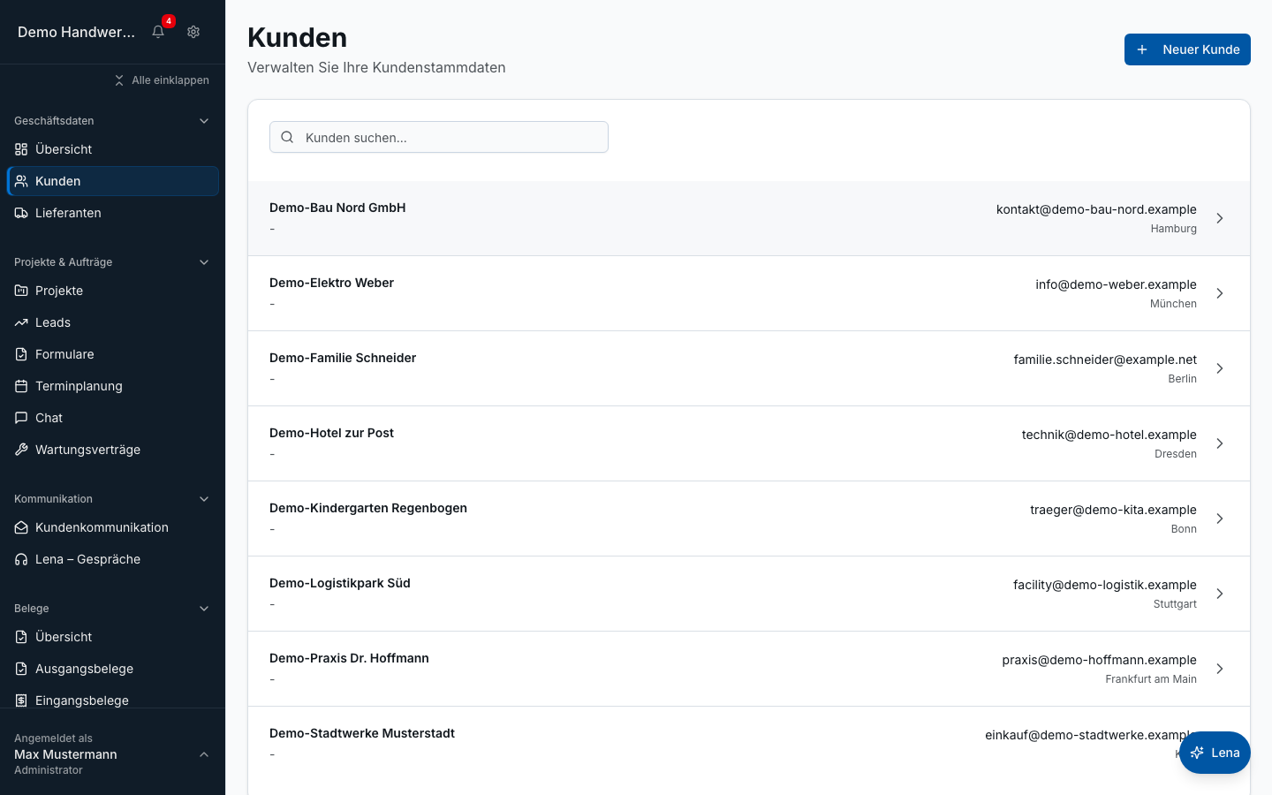Create a customer with Neuer Kunde
This screenshot has height=795, width=1272.
[1187, 49]
